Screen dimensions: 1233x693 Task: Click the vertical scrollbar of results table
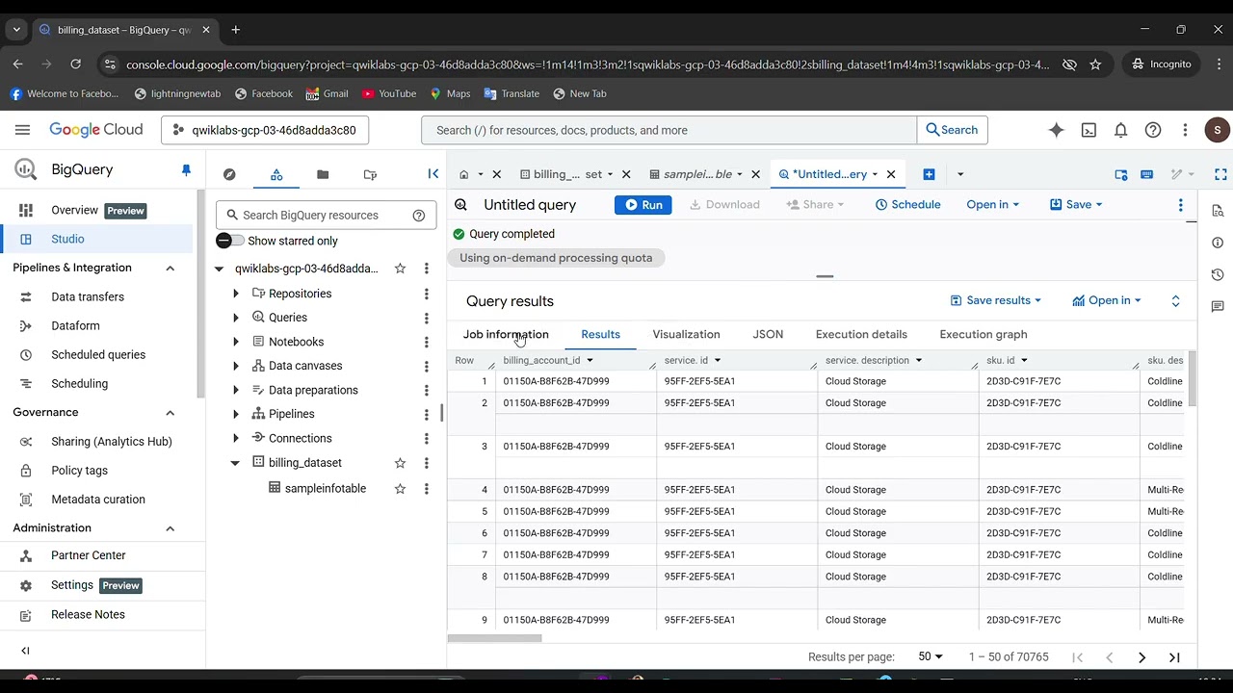[1192, 378]
